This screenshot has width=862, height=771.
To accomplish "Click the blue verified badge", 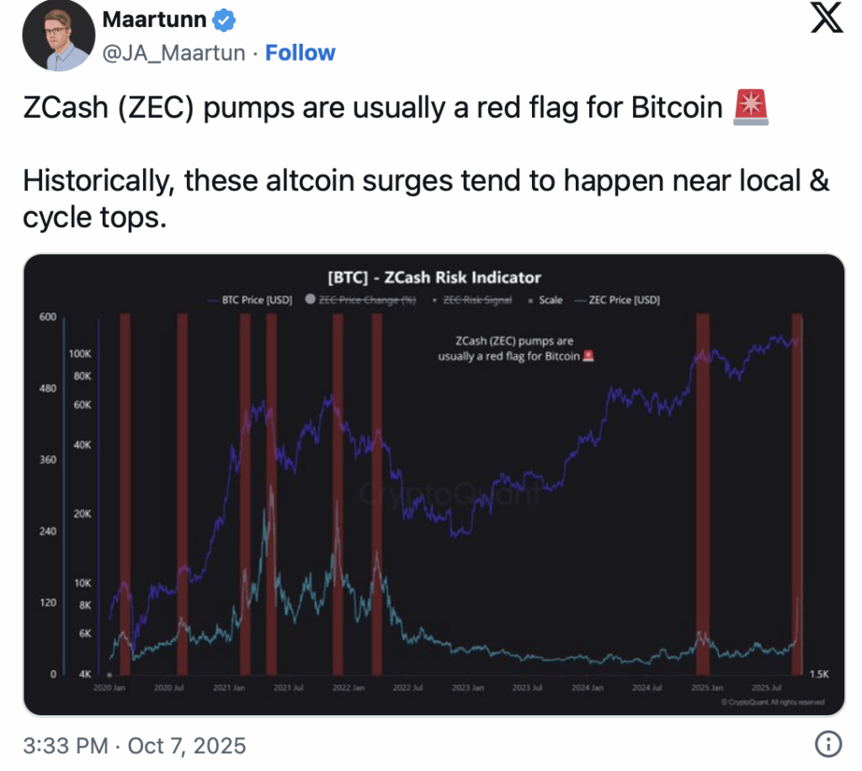I will 227,19.
